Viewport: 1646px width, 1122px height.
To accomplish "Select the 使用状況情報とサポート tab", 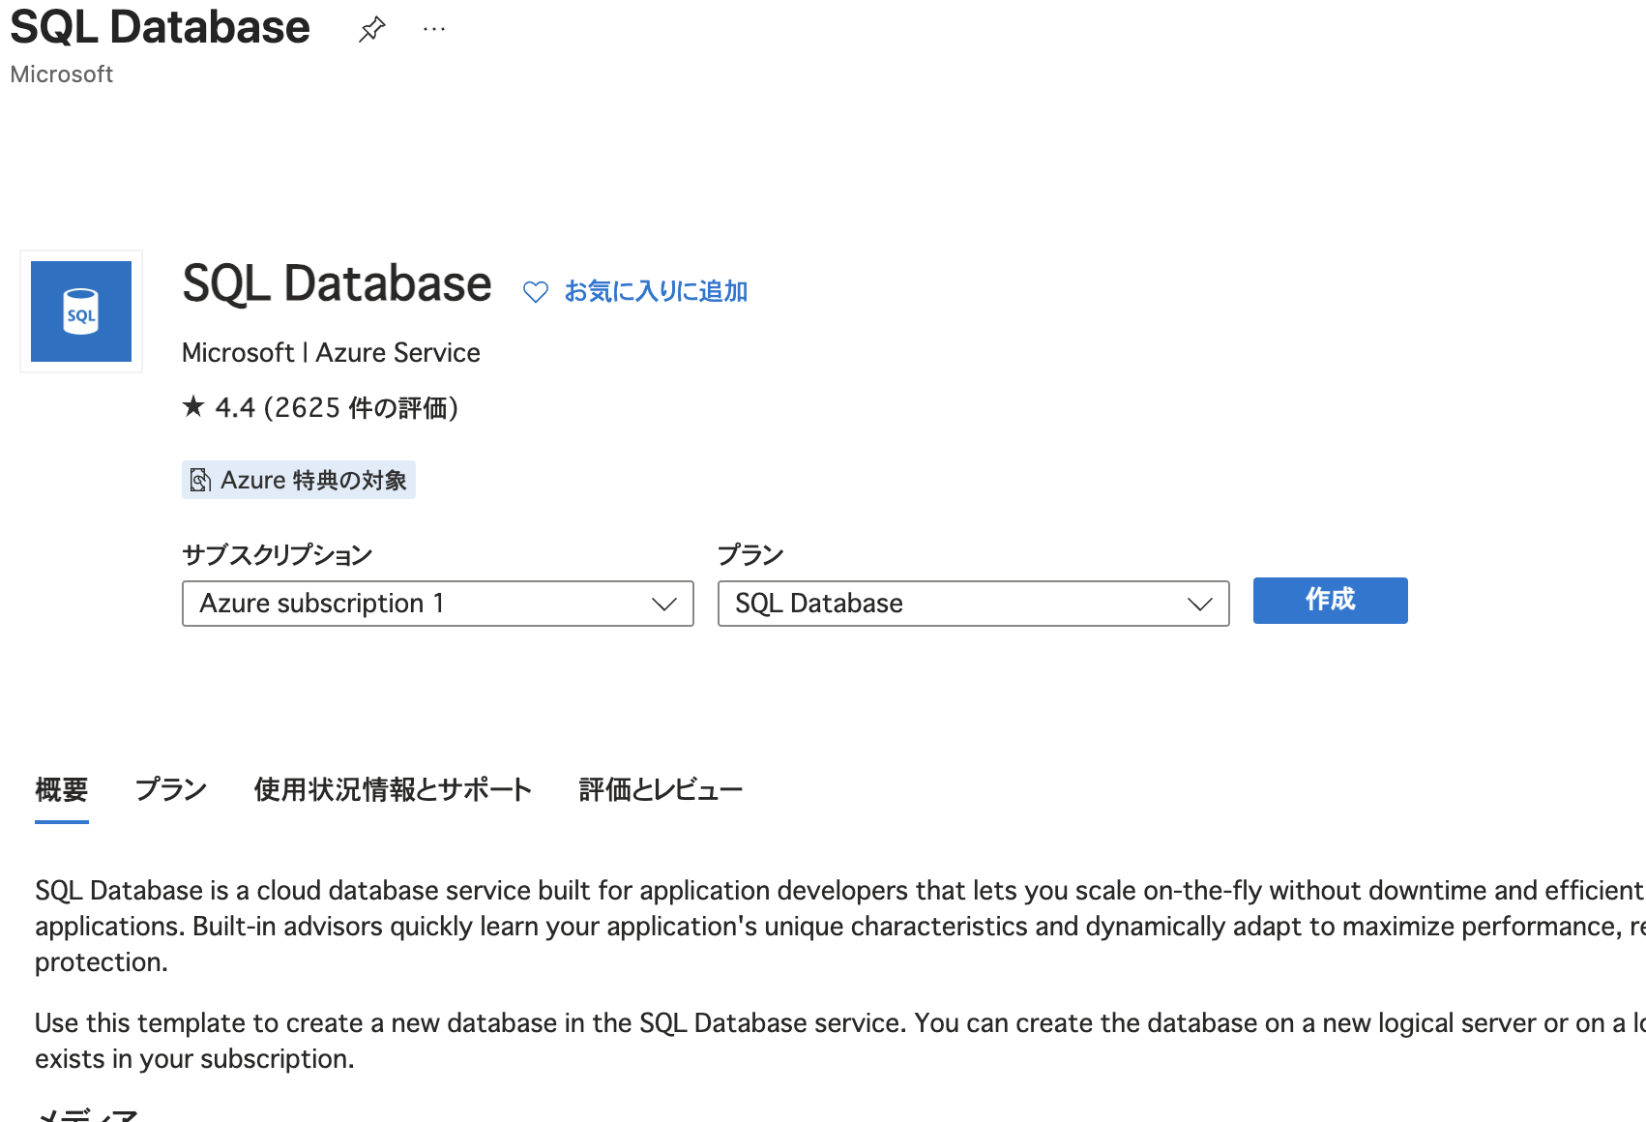I will (392, 789).
